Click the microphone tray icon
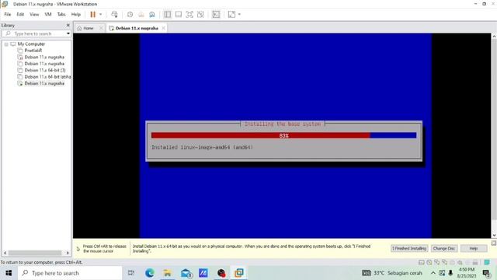This screenshot has height=280, width=497. 450,273
